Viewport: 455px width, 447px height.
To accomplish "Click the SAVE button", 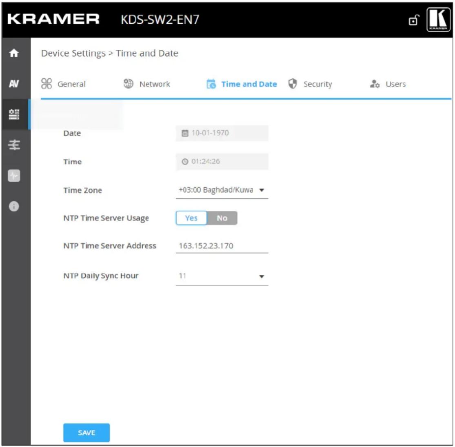I will point(87,433).
